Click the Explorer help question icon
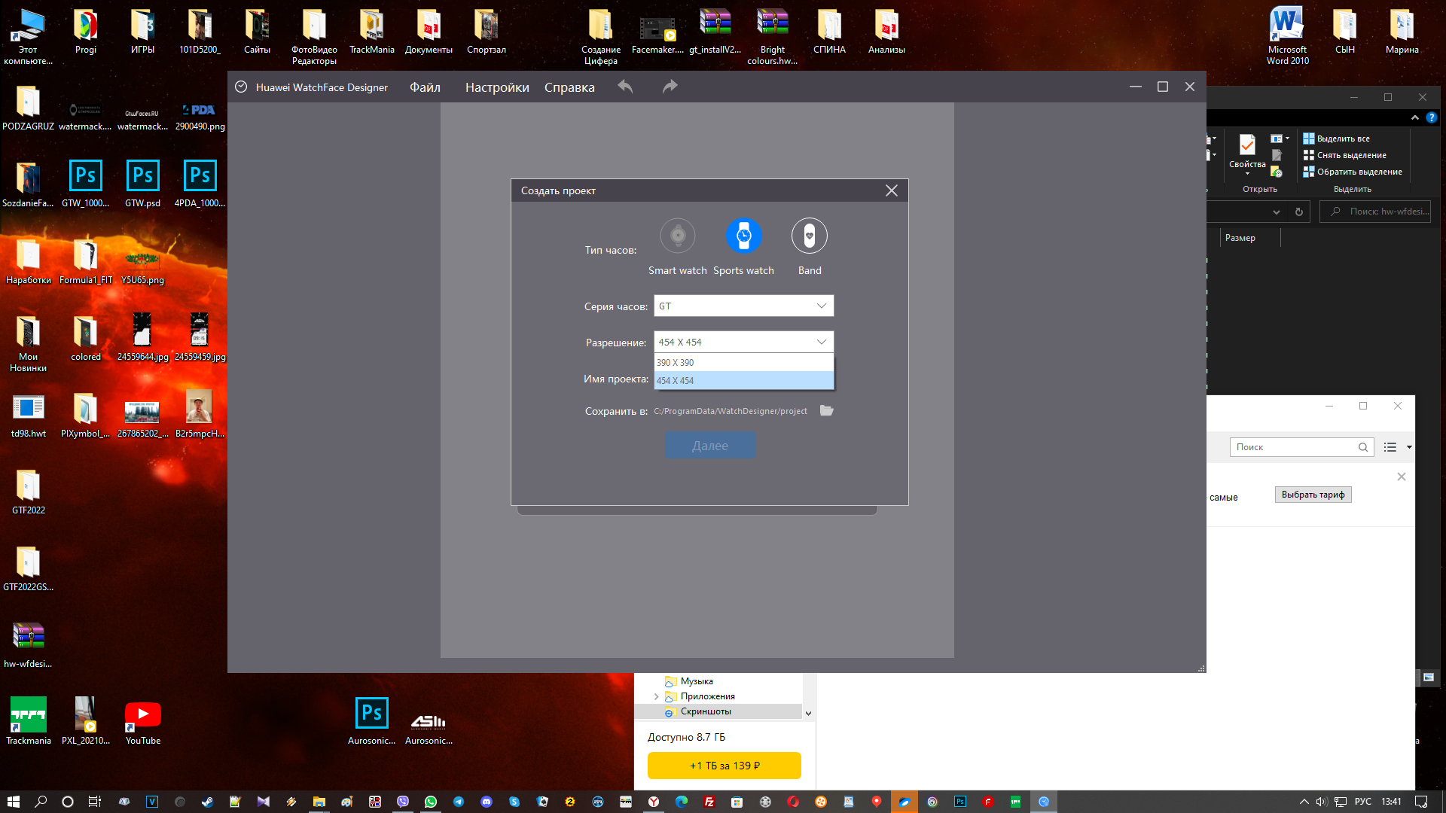This screenshot has height=813, width=1446. coord(1431,117)
